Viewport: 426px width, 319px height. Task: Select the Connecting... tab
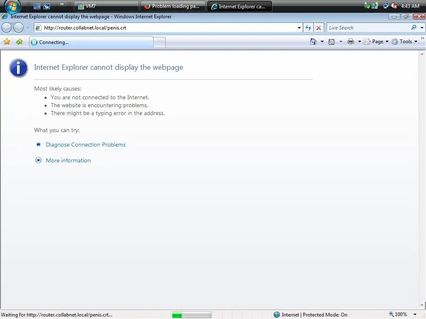coord(91,42)
